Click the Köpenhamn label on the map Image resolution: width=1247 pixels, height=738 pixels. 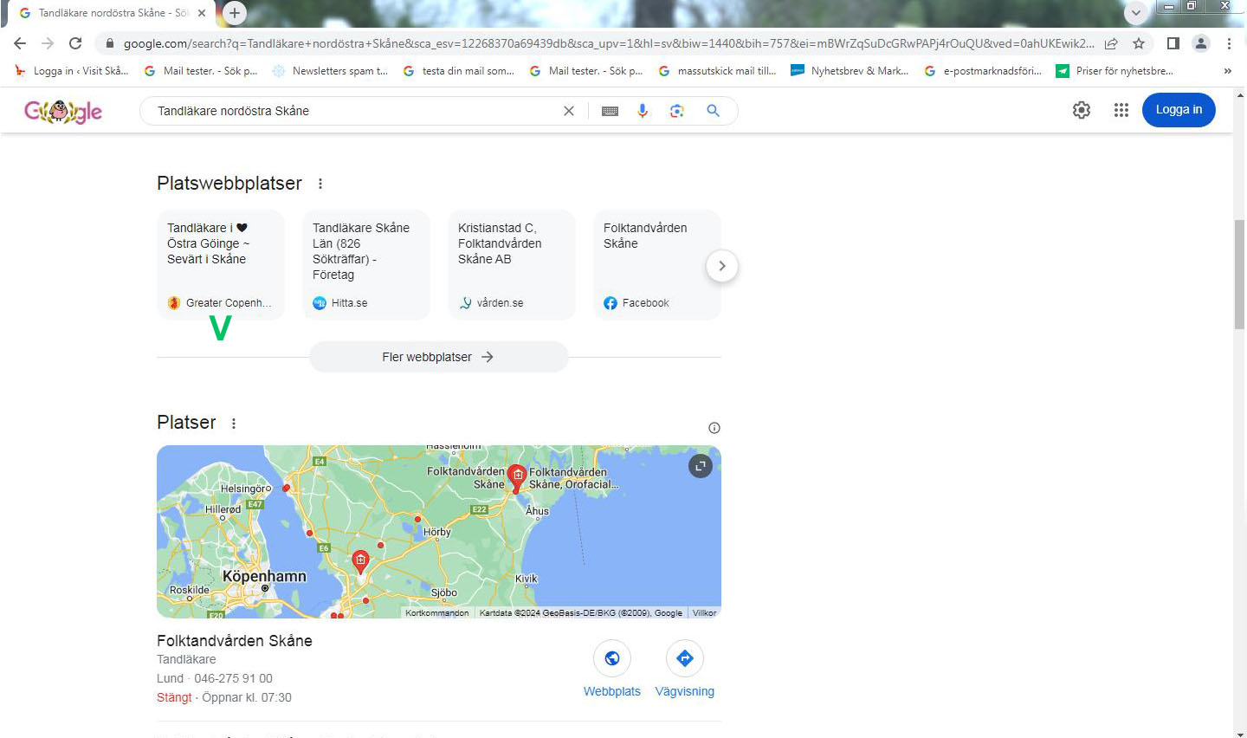pyautogui.click(x=264, y=576)
